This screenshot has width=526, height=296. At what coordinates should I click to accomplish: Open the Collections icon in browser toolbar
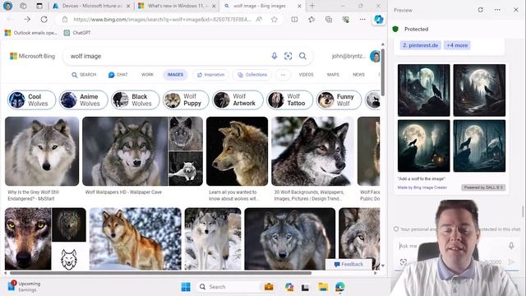click(329, 20)
